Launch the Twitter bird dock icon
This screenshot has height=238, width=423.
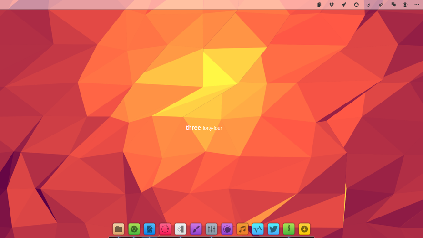[x=273, y=229]
